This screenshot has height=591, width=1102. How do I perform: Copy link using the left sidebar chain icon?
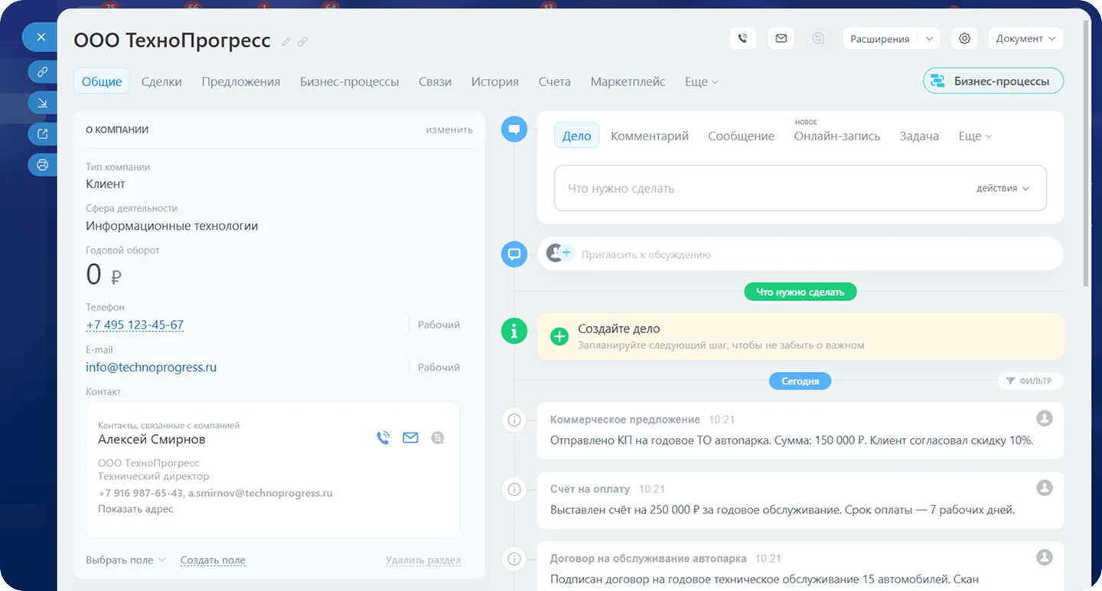tap(43, 72)
